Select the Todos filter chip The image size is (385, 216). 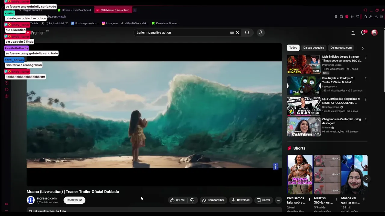[x=293, y=48]
